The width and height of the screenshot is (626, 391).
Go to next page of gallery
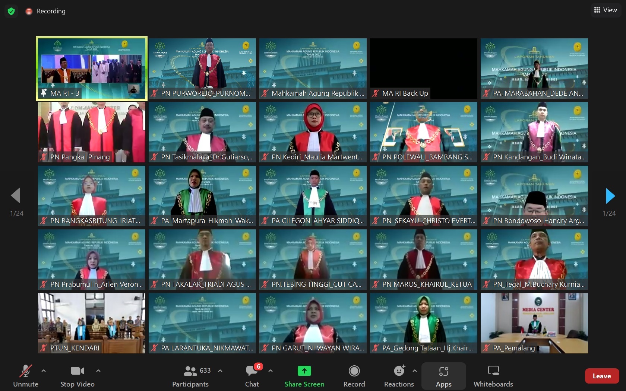[610, 196]
